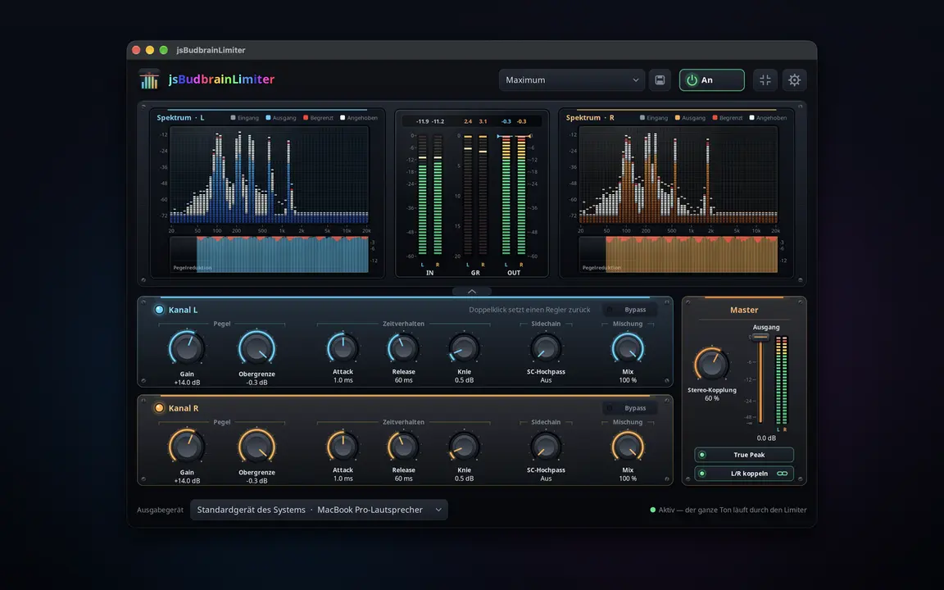This screenshot has width=944, height=590.
Task: Enable Bypass for Kanal L
Action: pyautogui.click(x=629, y=310)
